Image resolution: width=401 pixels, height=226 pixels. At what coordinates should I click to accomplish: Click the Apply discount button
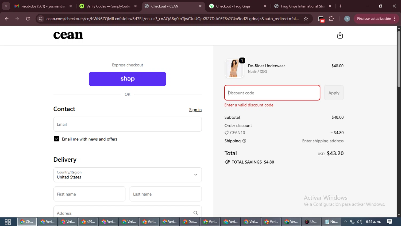point(334,93)
